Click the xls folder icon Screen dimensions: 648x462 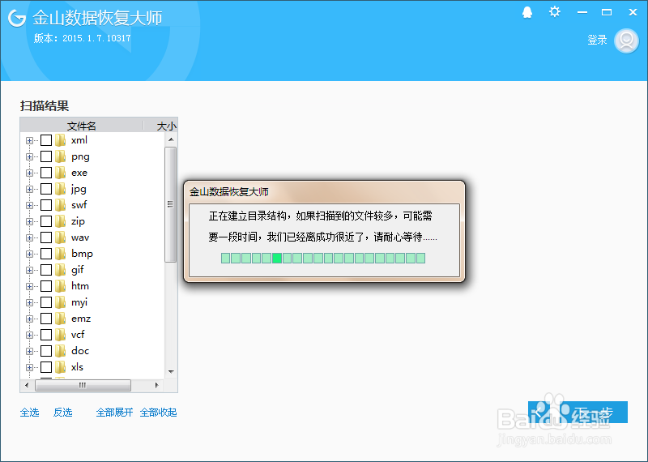pos(60,367)
